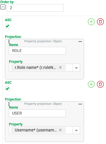
Task: Clear the r.Role name property selection
Action: point(60,67)
